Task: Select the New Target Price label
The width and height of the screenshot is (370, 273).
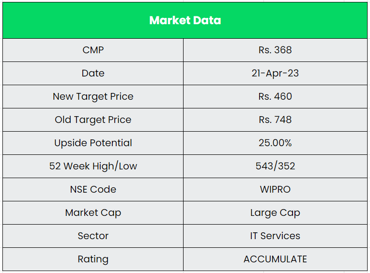Action: 93,96
